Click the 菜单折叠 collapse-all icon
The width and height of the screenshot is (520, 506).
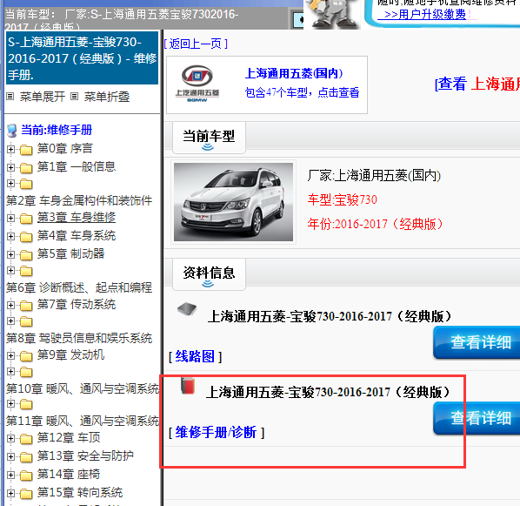(x=75, y=97)
